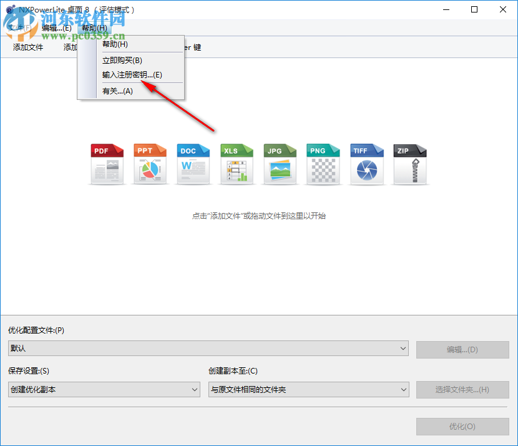Viewport: 518px width, 446px height.
Task: Click the NXPowerLite icon in the title bar
Action: click(9, 9)
